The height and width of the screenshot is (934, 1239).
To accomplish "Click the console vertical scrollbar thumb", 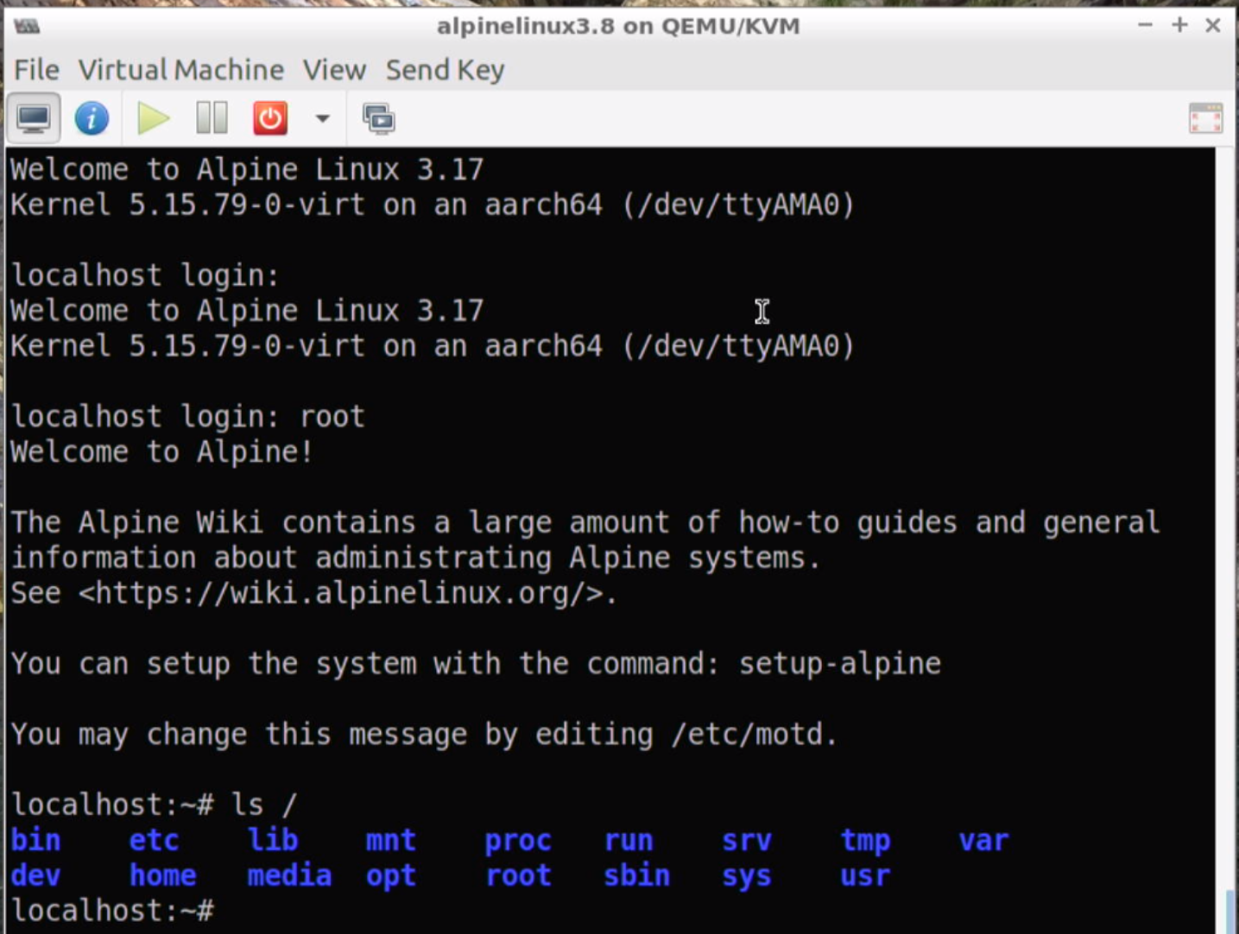I will point(1230,912).
